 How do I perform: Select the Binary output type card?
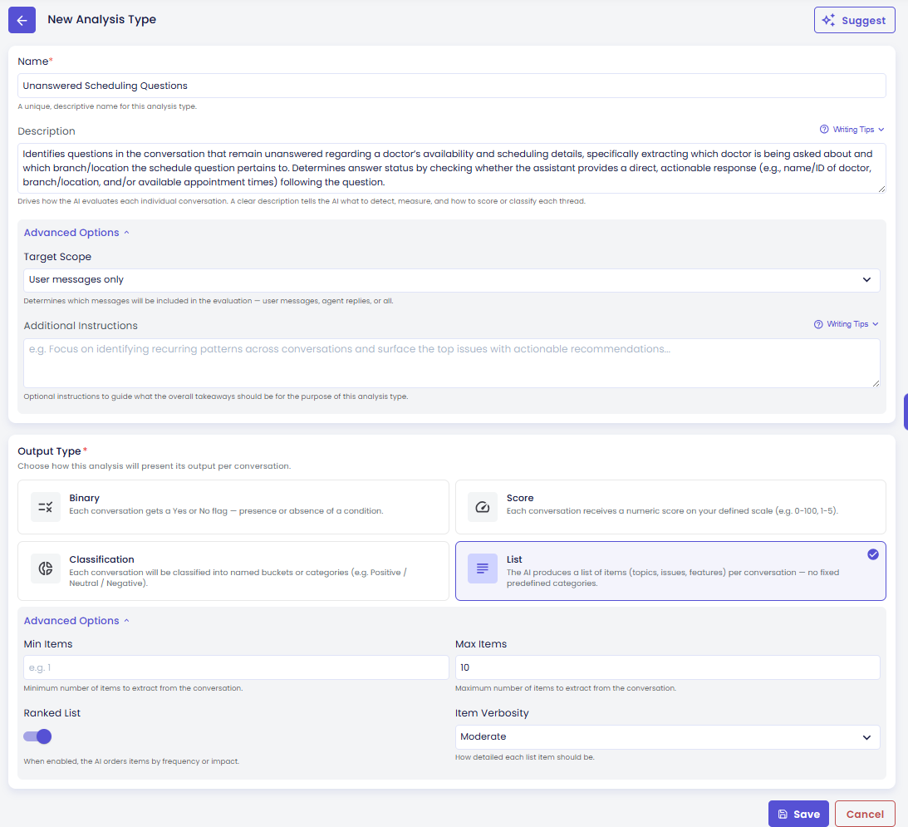click(x=233, y=507)
